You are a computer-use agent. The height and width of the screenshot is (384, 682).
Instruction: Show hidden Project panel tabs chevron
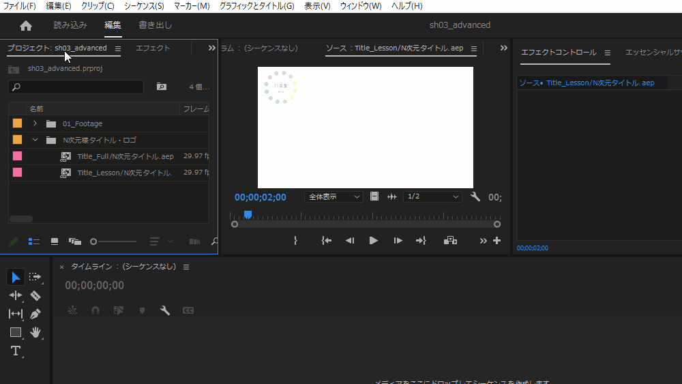(212, 48)
